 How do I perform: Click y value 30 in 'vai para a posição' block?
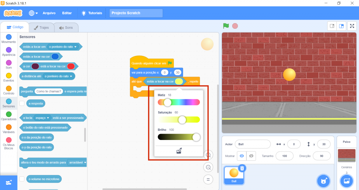pos(178,72)
